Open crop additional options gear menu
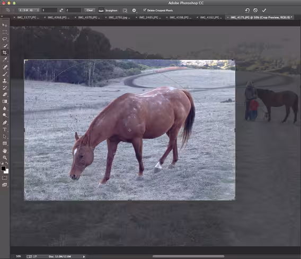Screen dimensions: 301x259 (x=134, y=11)
